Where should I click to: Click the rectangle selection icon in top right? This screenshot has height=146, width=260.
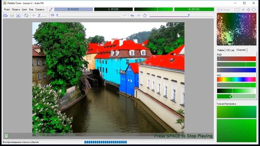click(x=236, y=10)
